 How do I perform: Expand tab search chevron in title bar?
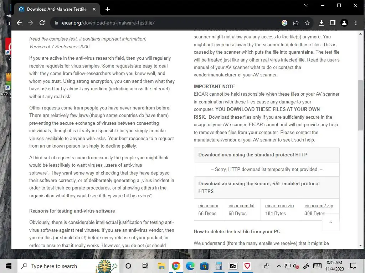pos(306,5)
